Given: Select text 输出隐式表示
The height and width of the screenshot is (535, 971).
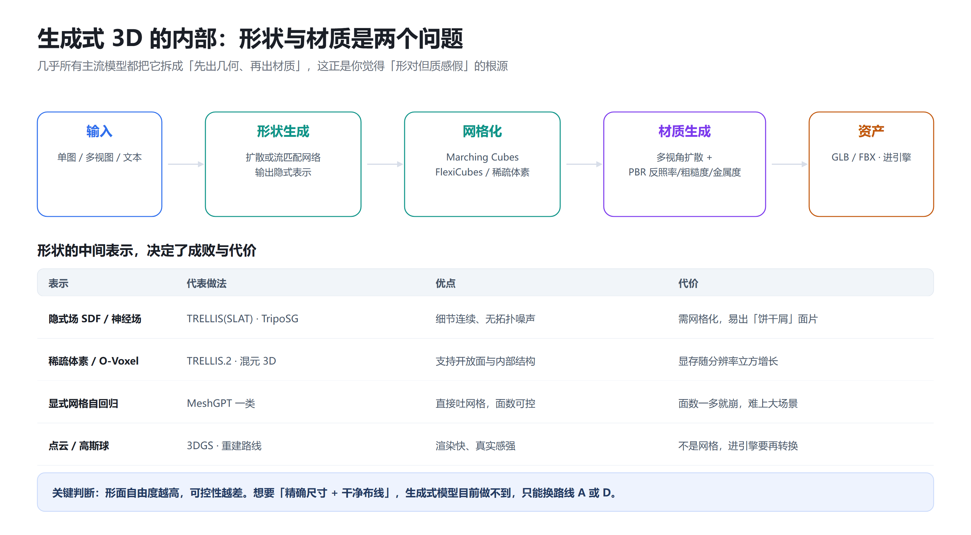Looking at the screenshot, I should 283,172.
